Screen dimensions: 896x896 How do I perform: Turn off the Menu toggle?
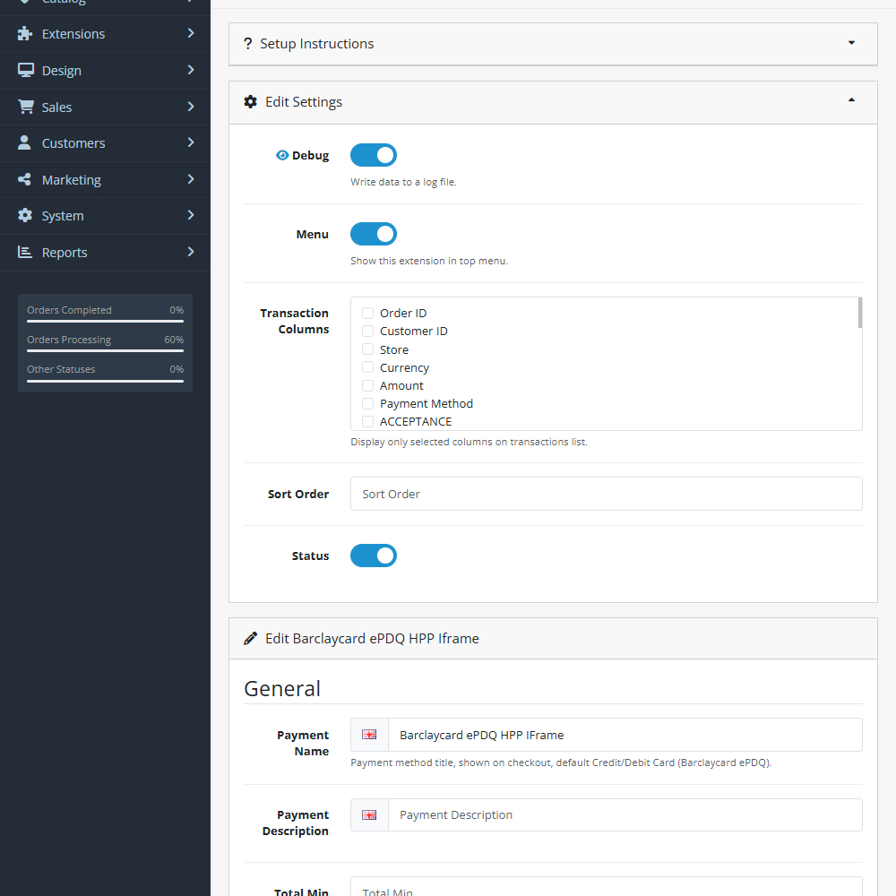click(x=373, y=234)
